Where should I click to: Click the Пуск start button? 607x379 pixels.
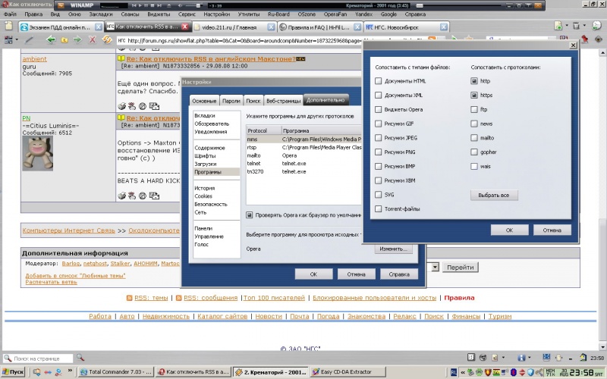pos(13,372)
